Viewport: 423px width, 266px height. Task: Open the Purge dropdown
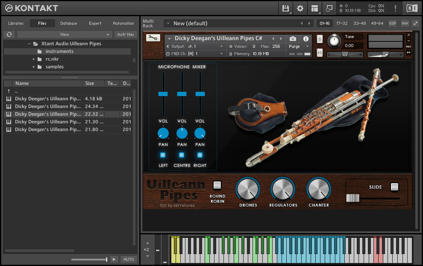pyautogui.click(x=298, y=47)
